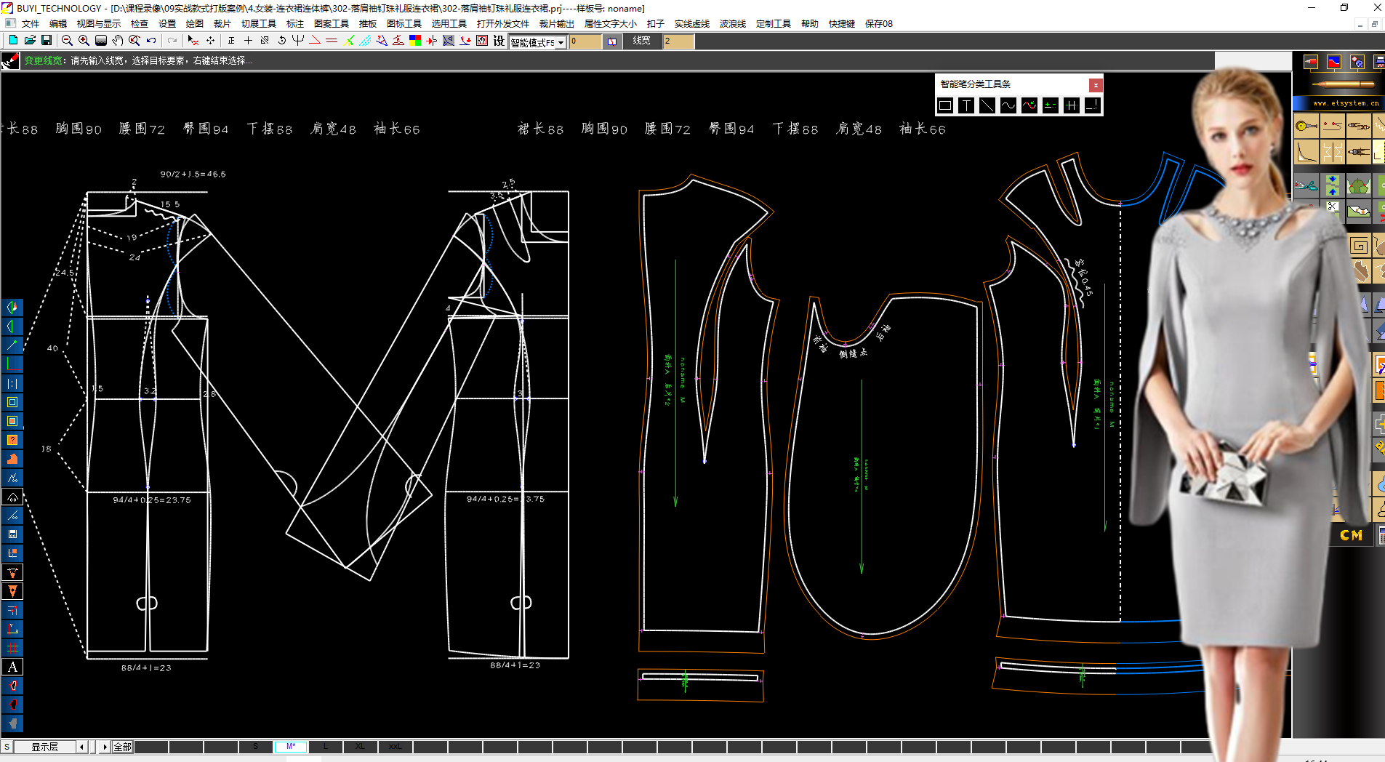1385x762 pixels.
Task: Click the 全部 button in bottom bar
Action: 122,747
